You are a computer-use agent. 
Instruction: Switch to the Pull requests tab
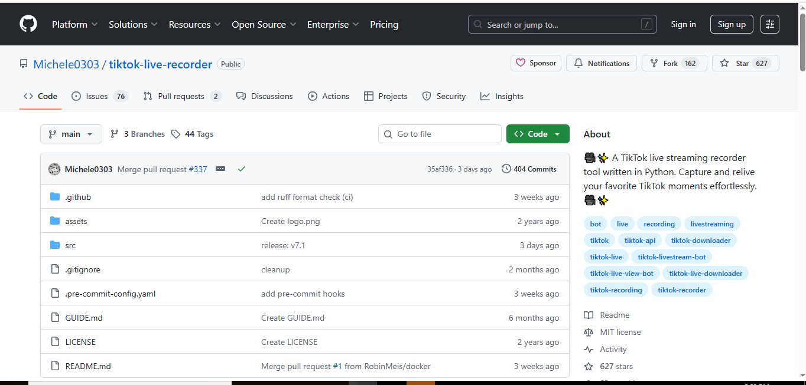coord(182,96)
